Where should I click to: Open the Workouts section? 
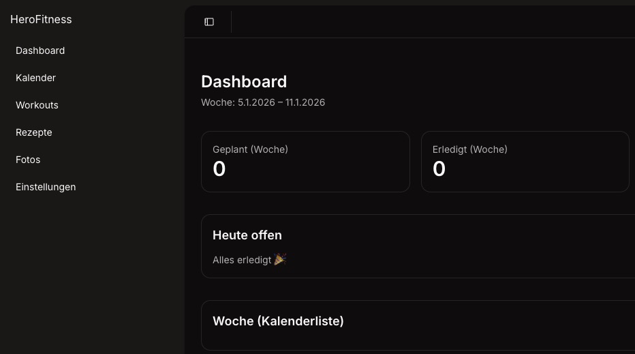(37, 105)
